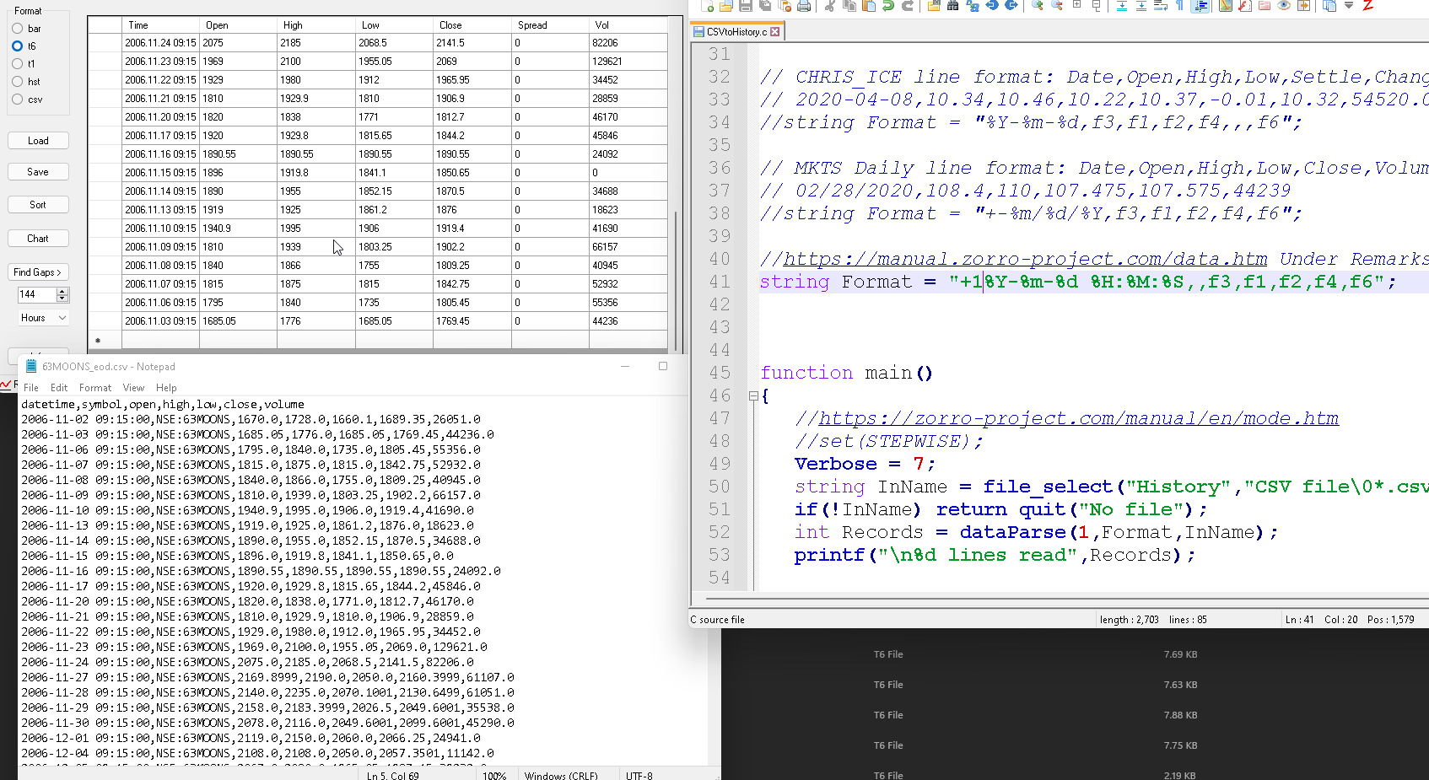Screen dimensions: 1429x780
Task: Click the Find Gaps button
Action: pos(38,272)
